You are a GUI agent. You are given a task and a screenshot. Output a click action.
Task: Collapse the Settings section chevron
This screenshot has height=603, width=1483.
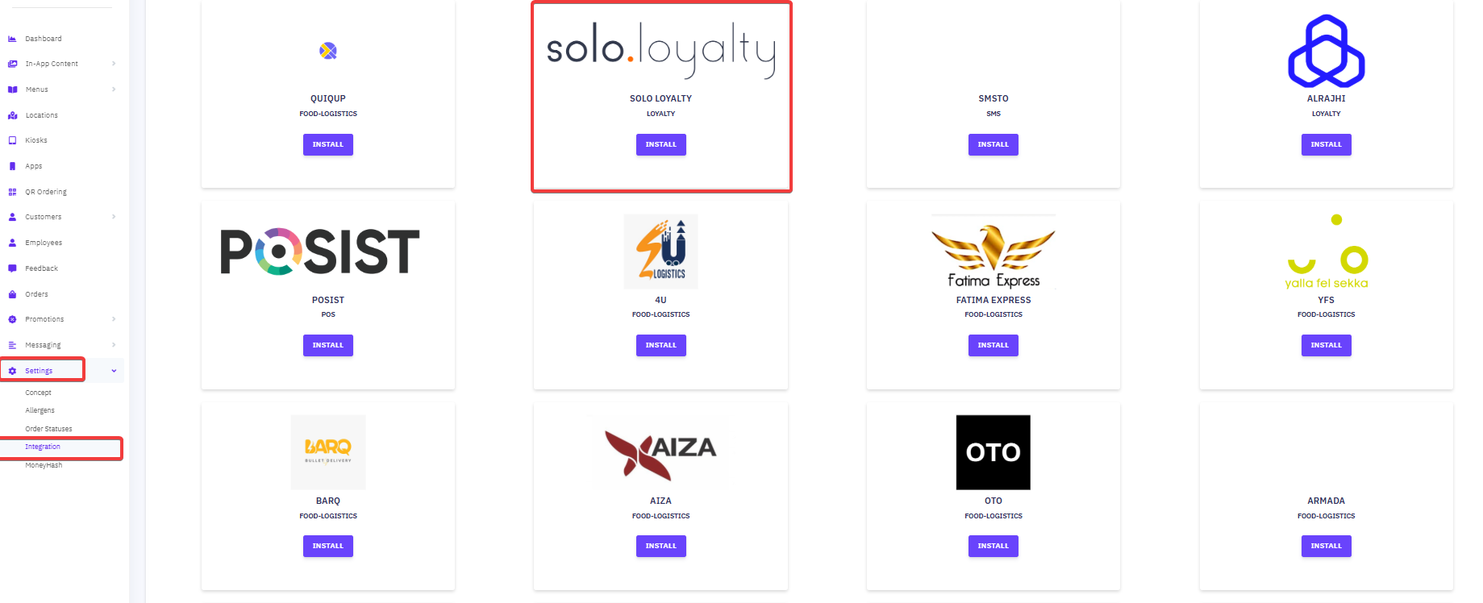point(114,371)
